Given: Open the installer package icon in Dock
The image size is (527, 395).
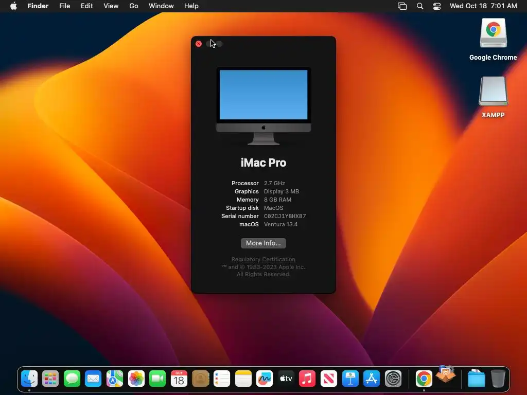Looking at the screenshot, I should coord(445,374).
